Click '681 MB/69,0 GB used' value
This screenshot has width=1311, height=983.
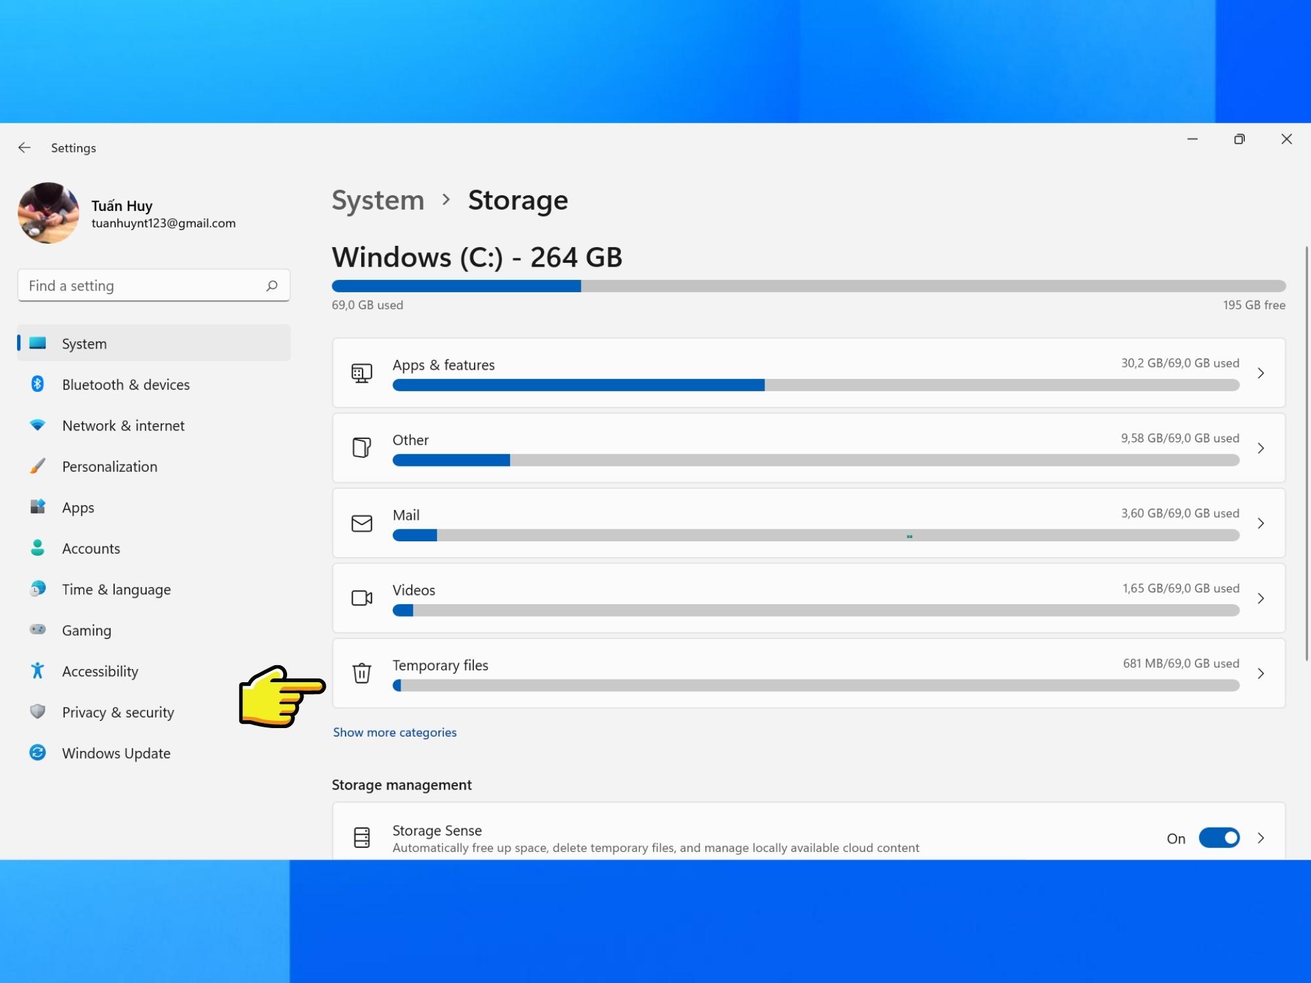[1181, 663]
